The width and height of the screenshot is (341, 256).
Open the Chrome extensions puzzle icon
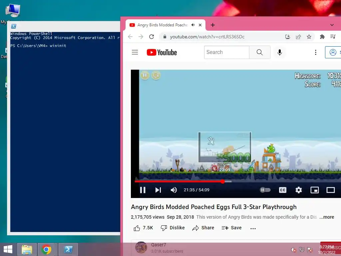pyautogui.click(x=322, y=37)
